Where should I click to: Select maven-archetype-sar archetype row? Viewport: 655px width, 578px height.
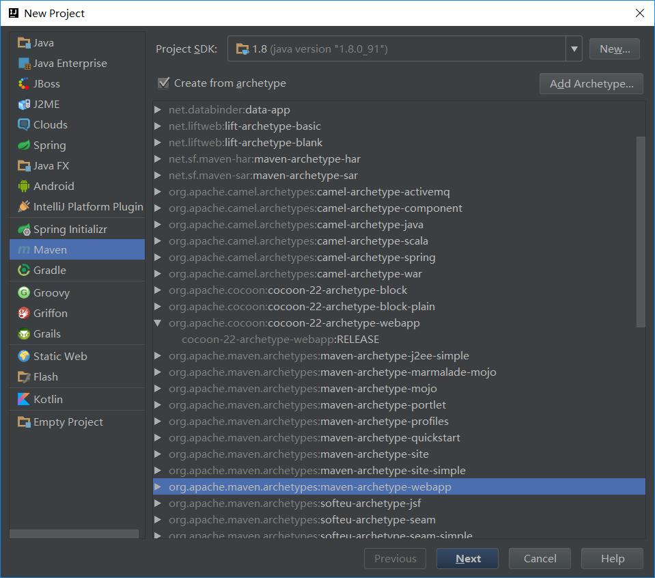263,176
